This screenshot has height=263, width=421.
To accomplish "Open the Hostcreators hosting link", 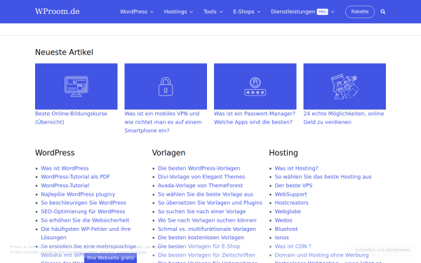I will pos(291,203).
